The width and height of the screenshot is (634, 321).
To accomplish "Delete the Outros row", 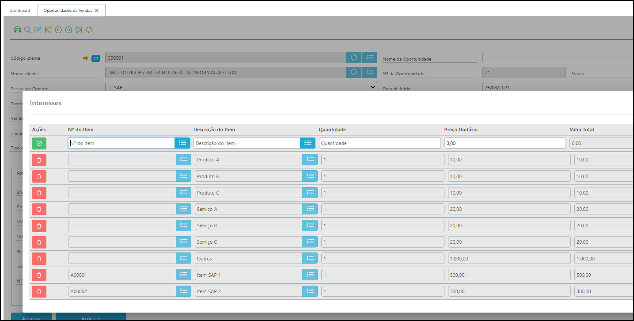I will click(39, 259).
